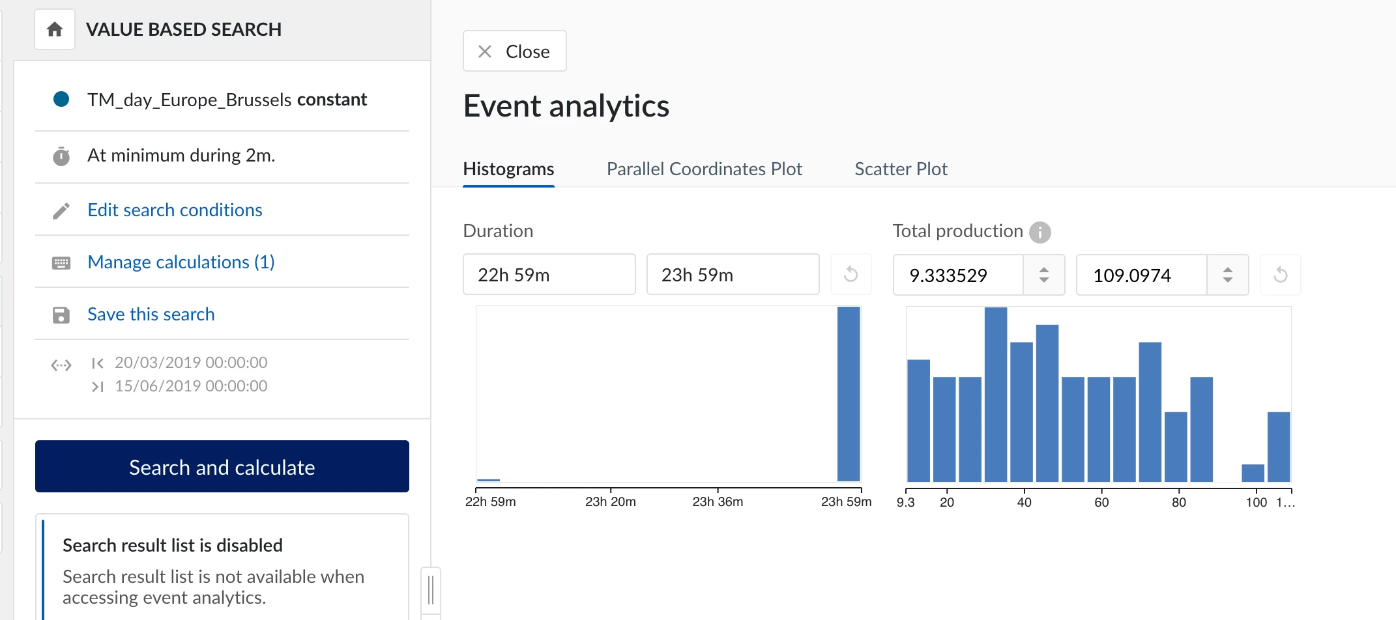The image size is (1396, 620).
Task: Switch to the Parallel Coordinates Plot tab
Action: point(705,169)
